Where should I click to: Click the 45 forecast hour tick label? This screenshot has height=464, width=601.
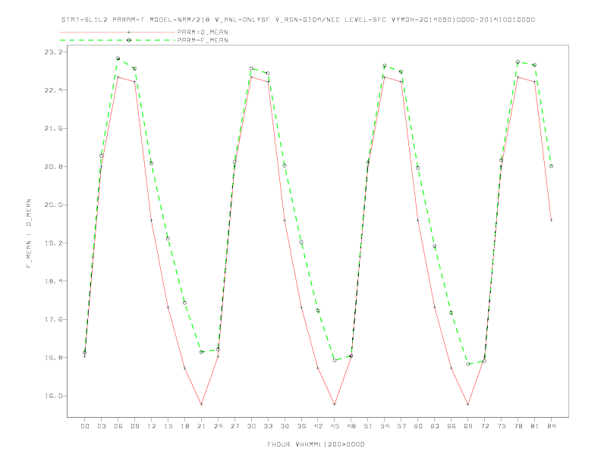(335, 426)
